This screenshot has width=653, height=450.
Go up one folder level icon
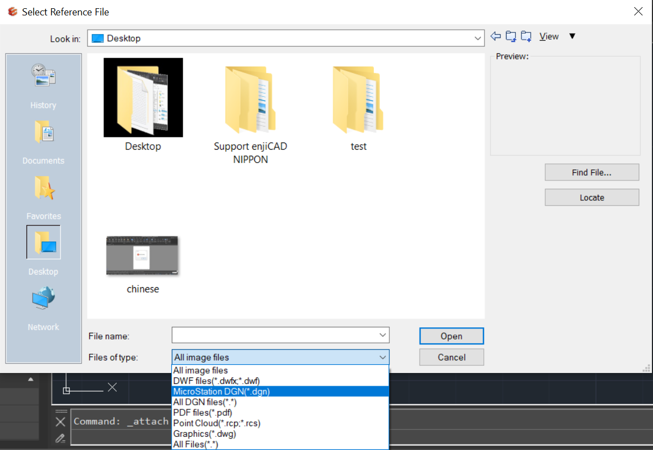tap(511, 36)
